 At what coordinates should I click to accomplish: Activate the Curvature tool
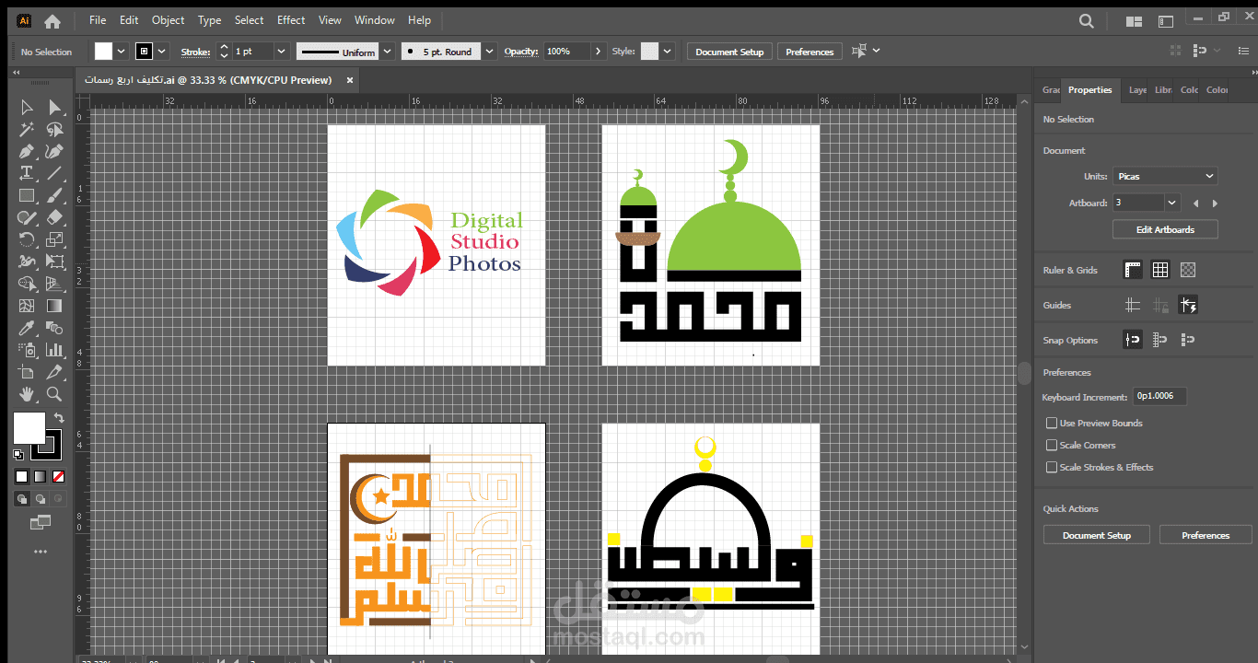[x=54, y=152]
